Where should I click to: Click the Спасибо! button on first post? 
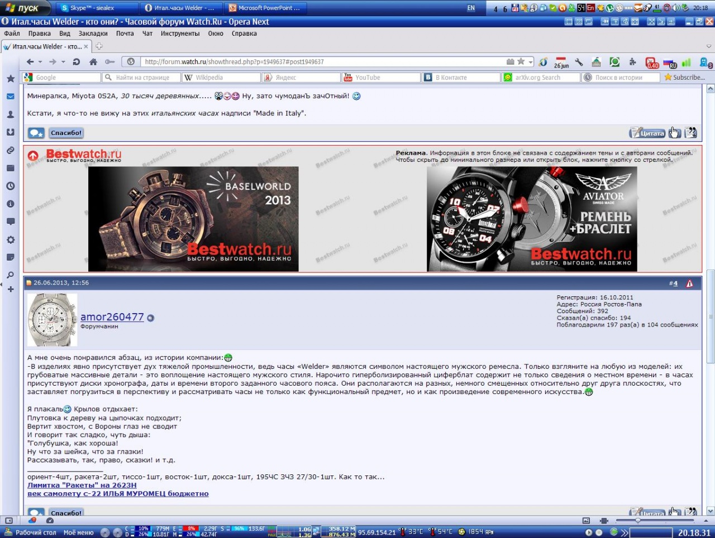point(66,133)
